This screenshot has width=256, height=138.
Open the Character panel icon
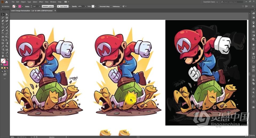coord(253,89)
